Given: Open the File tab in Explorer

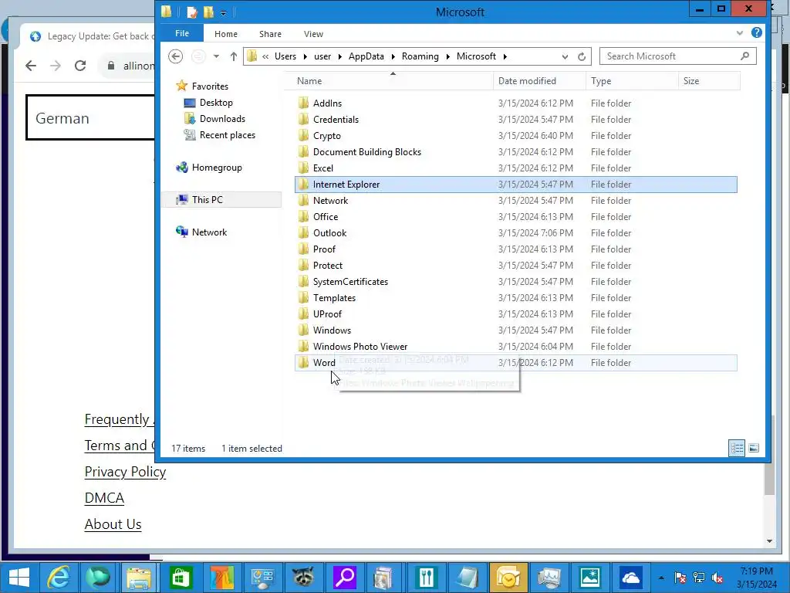Looking at the screenshot, I should (x=182, y=33).
